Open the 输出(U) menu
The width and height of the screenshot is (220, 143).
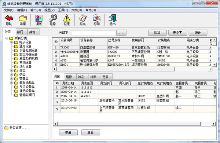[36, 10]
